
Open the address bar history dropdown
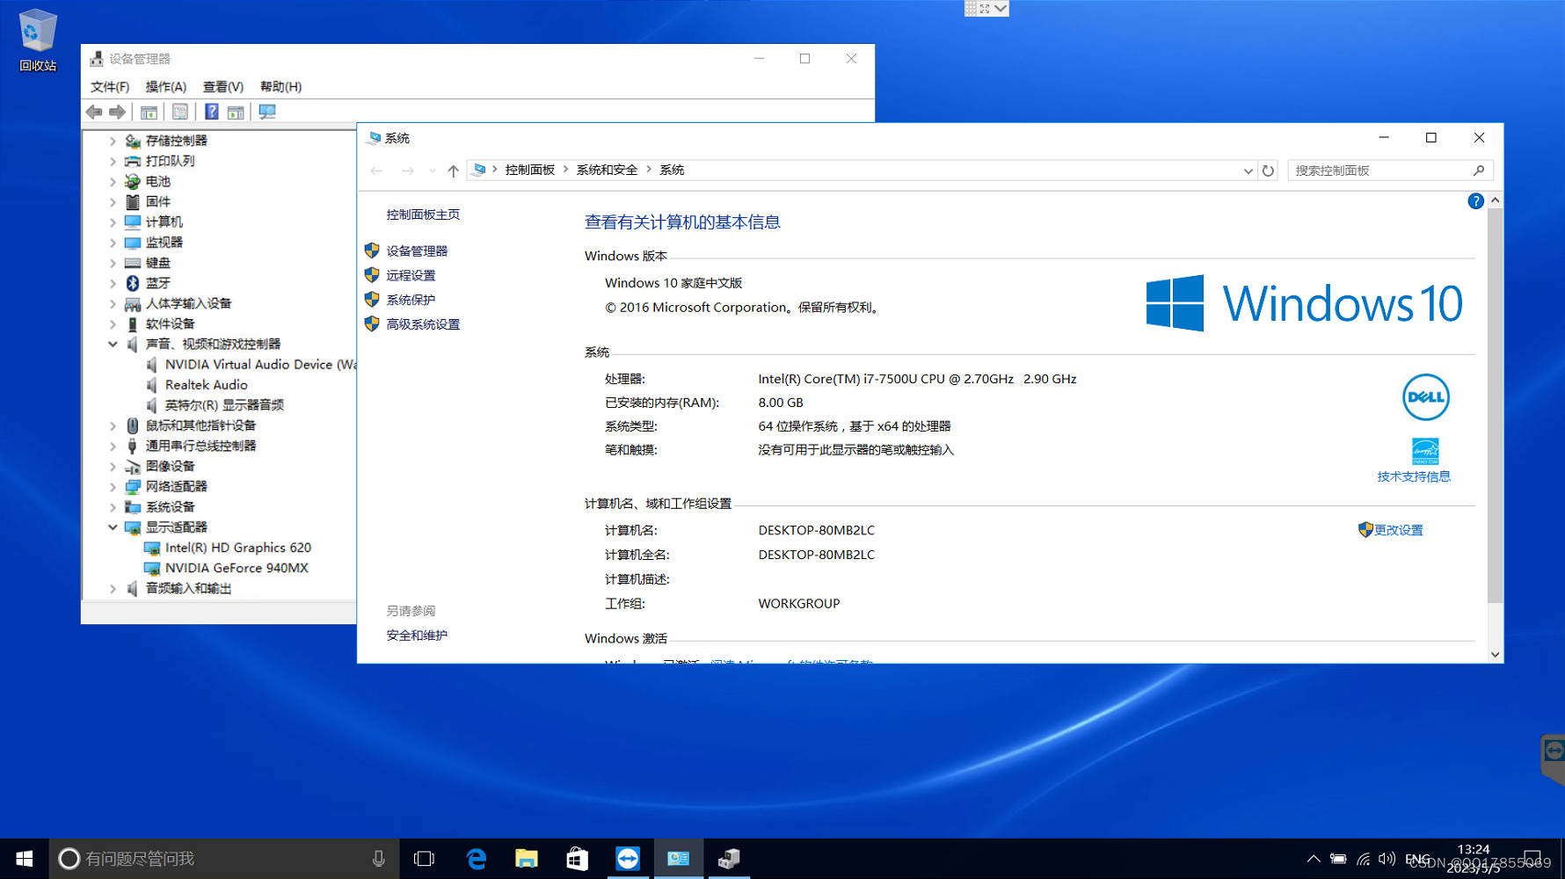click(x=1248, y=171)
